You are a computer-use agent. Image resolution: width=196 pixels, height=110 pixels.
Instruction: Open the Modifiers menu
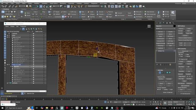37,3
